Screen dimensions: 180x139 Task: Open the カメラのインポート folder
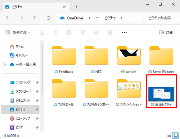click(96, 93)
